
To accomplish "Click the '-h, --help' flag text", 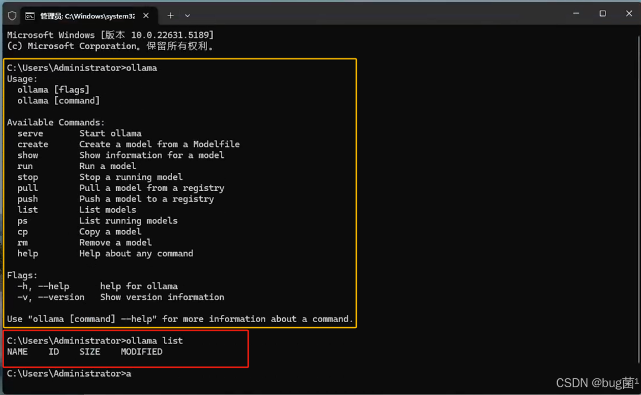I will click(43, 286).
